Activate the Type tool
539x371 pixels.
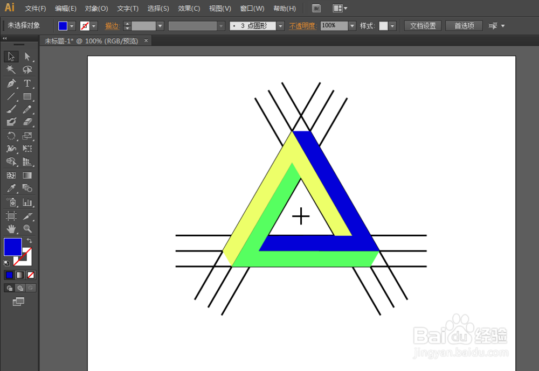point(27,83)
